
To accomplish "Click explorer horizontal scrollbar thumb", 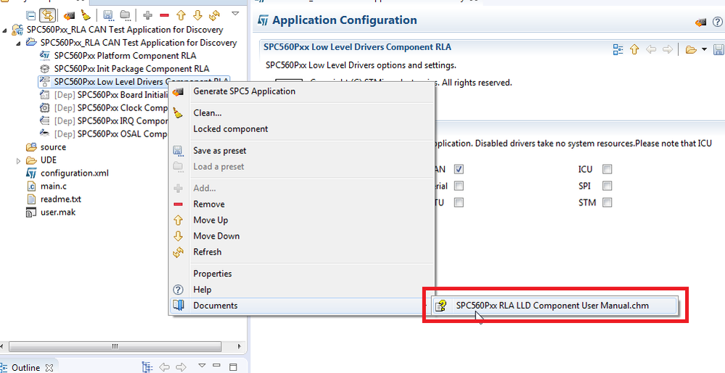I will [115, 345].
